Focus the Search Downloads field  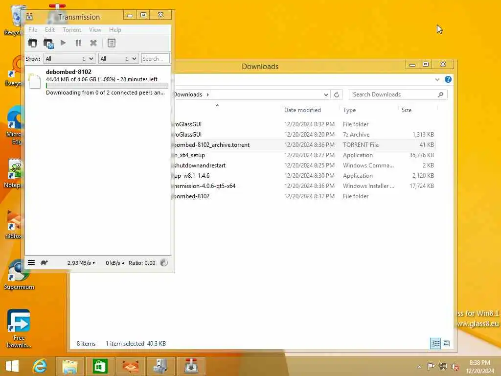click(x=398, y=94)
